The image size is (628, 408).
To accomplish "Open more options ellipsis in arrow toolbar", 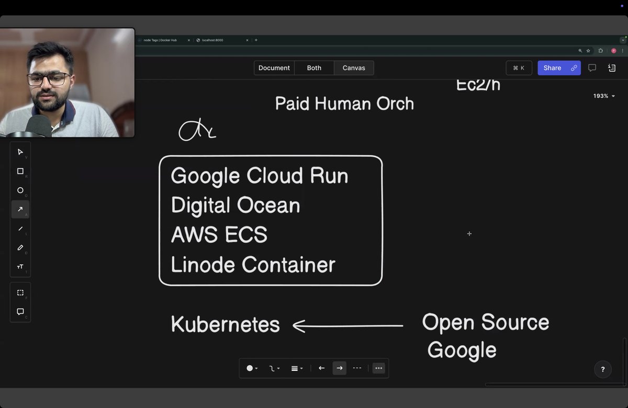I will 379,368.
